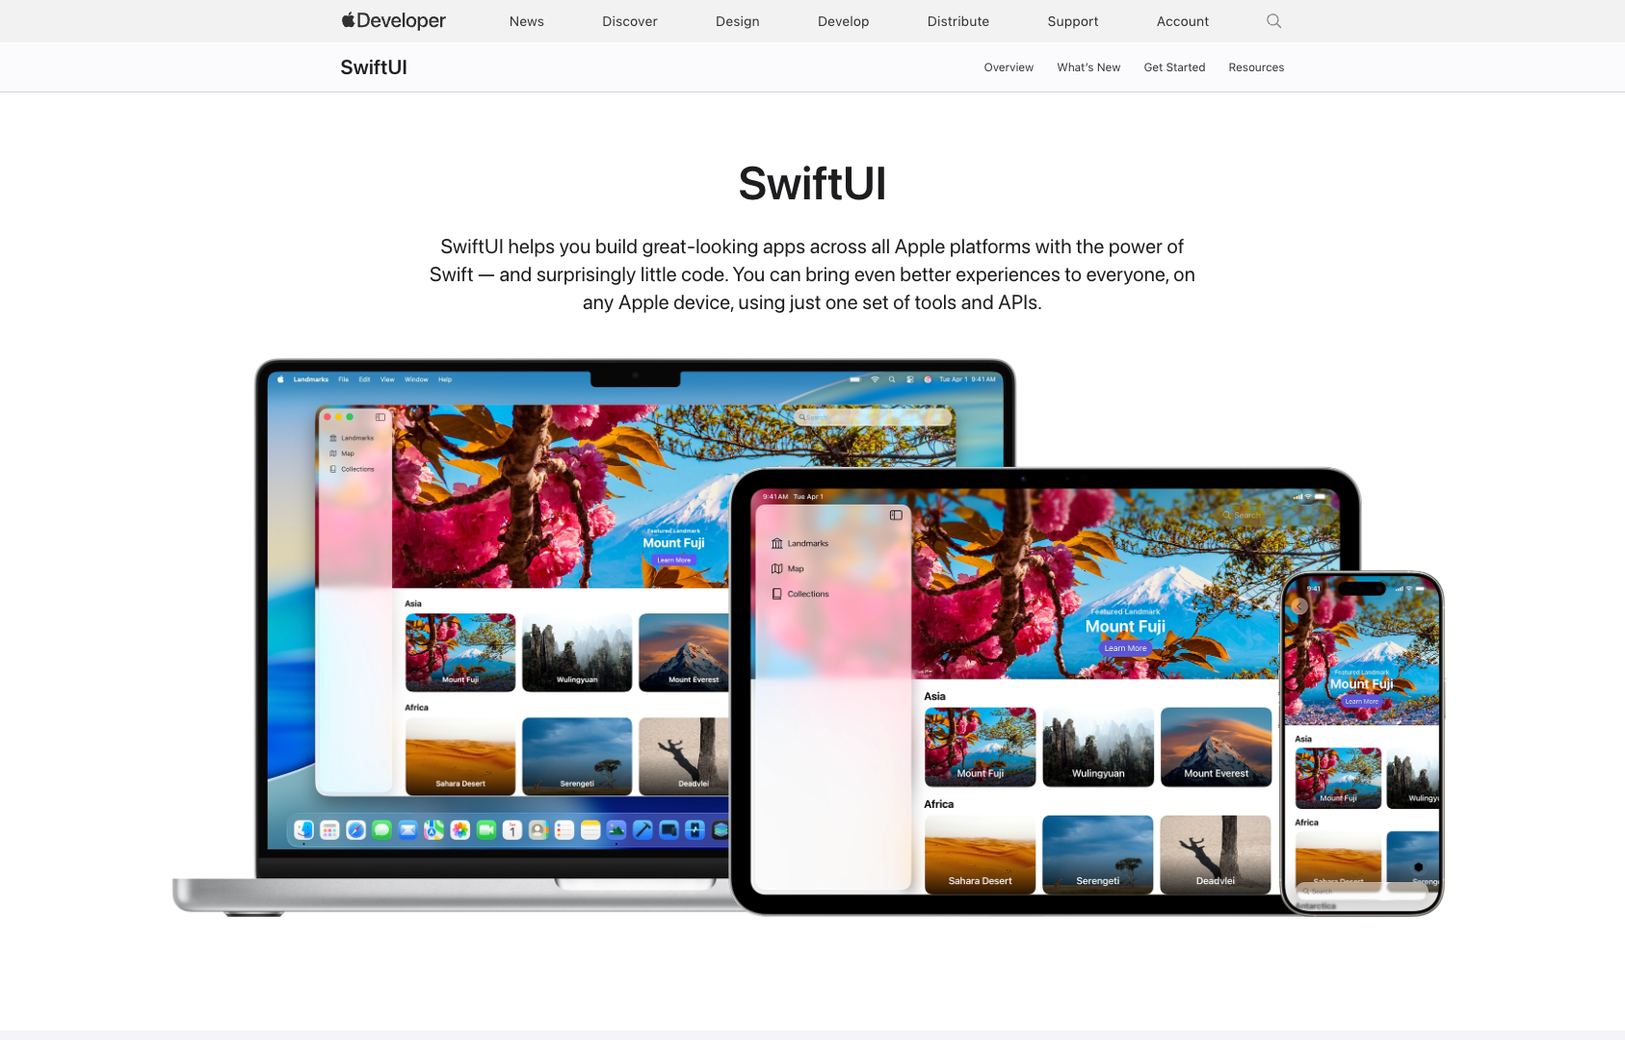Click the Wi-Fi icon in the menu bar

875,379
